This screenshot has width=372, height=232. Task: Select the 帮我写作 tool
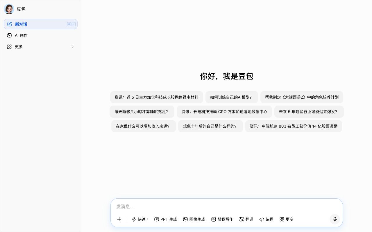222,219
